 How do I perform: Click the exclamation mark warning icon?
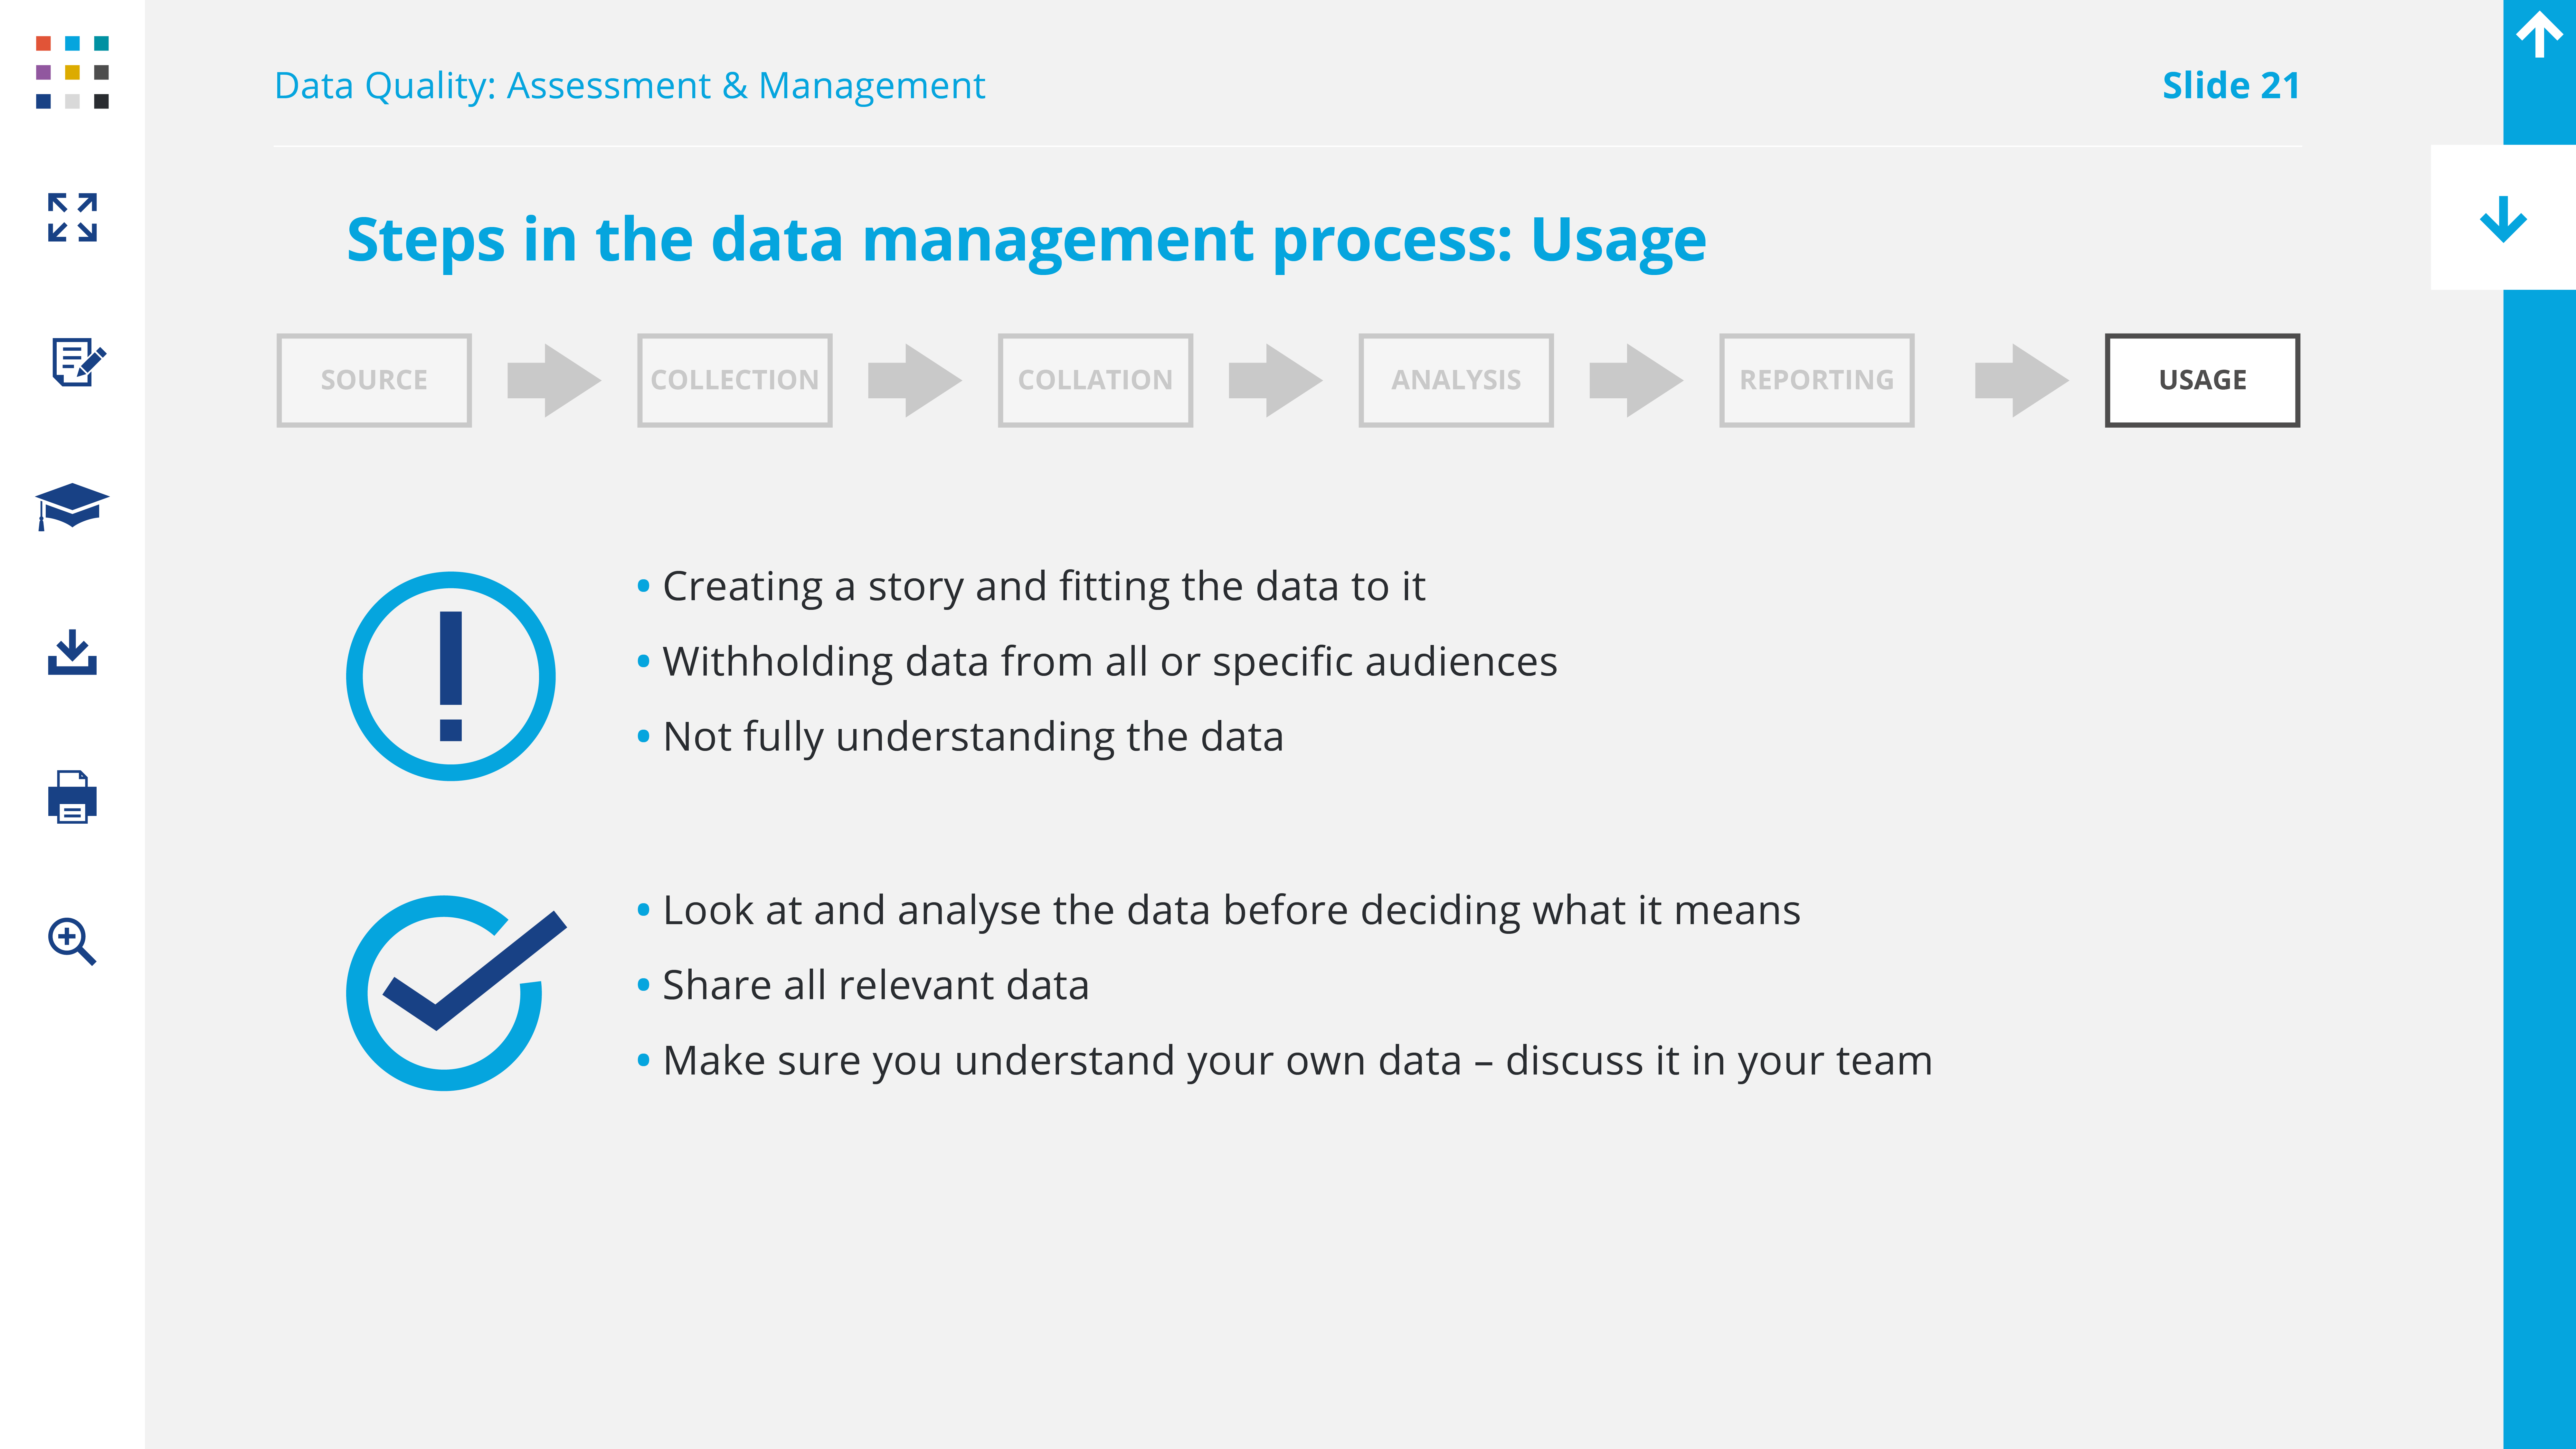point(451,676)
